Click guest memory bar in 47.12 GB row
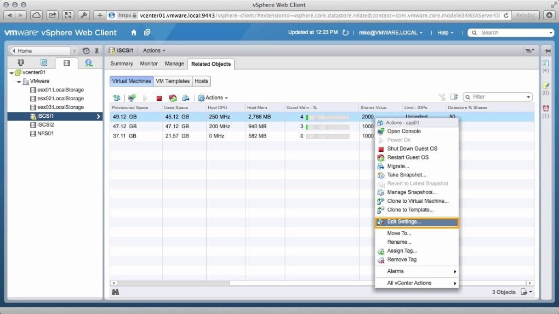The height and width of the screenshot is (314, 559). pos(328,127)
